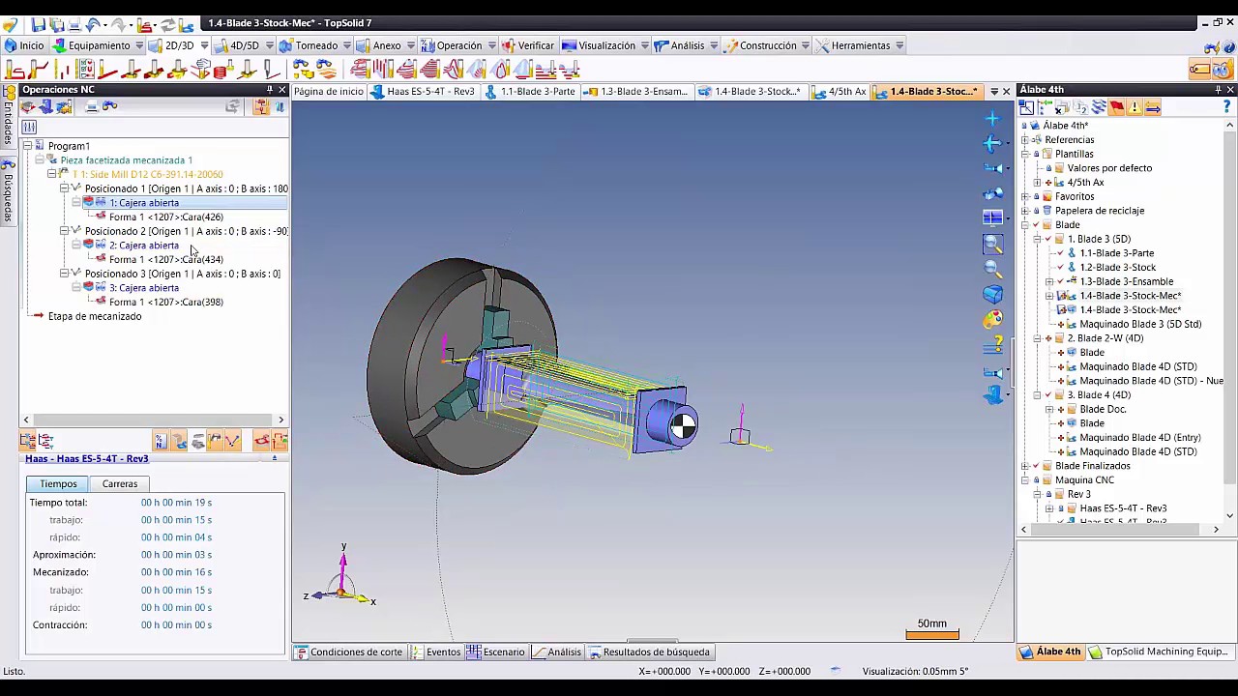Switch to the Haas ES-5-4T - Rev3 tab
This screenshot has width=1238, height=696.
[423, 92]
